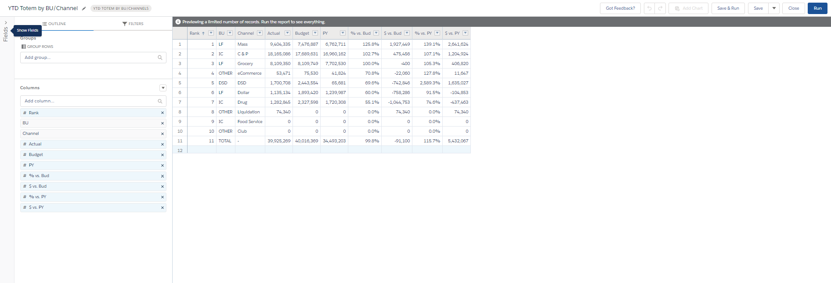Viewport: 831px width, 283px height.
Task: Open $ vs. PY column header dropdown
Action: 465,33
